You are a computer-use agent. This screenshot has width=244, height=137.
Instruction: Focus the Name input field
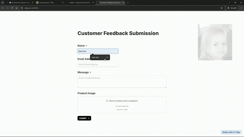[98, 51]
